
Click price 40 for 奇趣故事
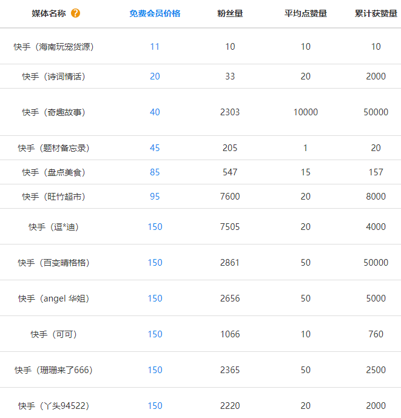point(155,112)
